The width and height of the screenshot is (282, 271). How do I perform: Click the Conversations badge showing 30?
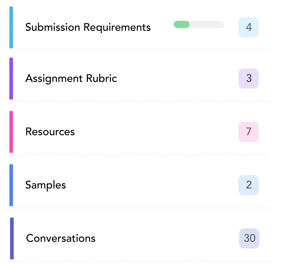[249, 238]
